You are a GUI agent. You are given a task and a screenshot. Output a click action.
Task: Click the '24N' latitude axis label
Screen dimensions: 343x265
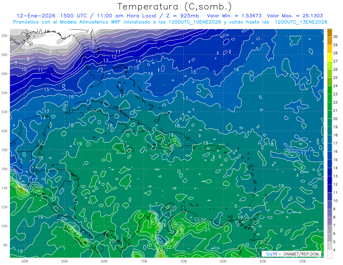click(x=4, y=93)
